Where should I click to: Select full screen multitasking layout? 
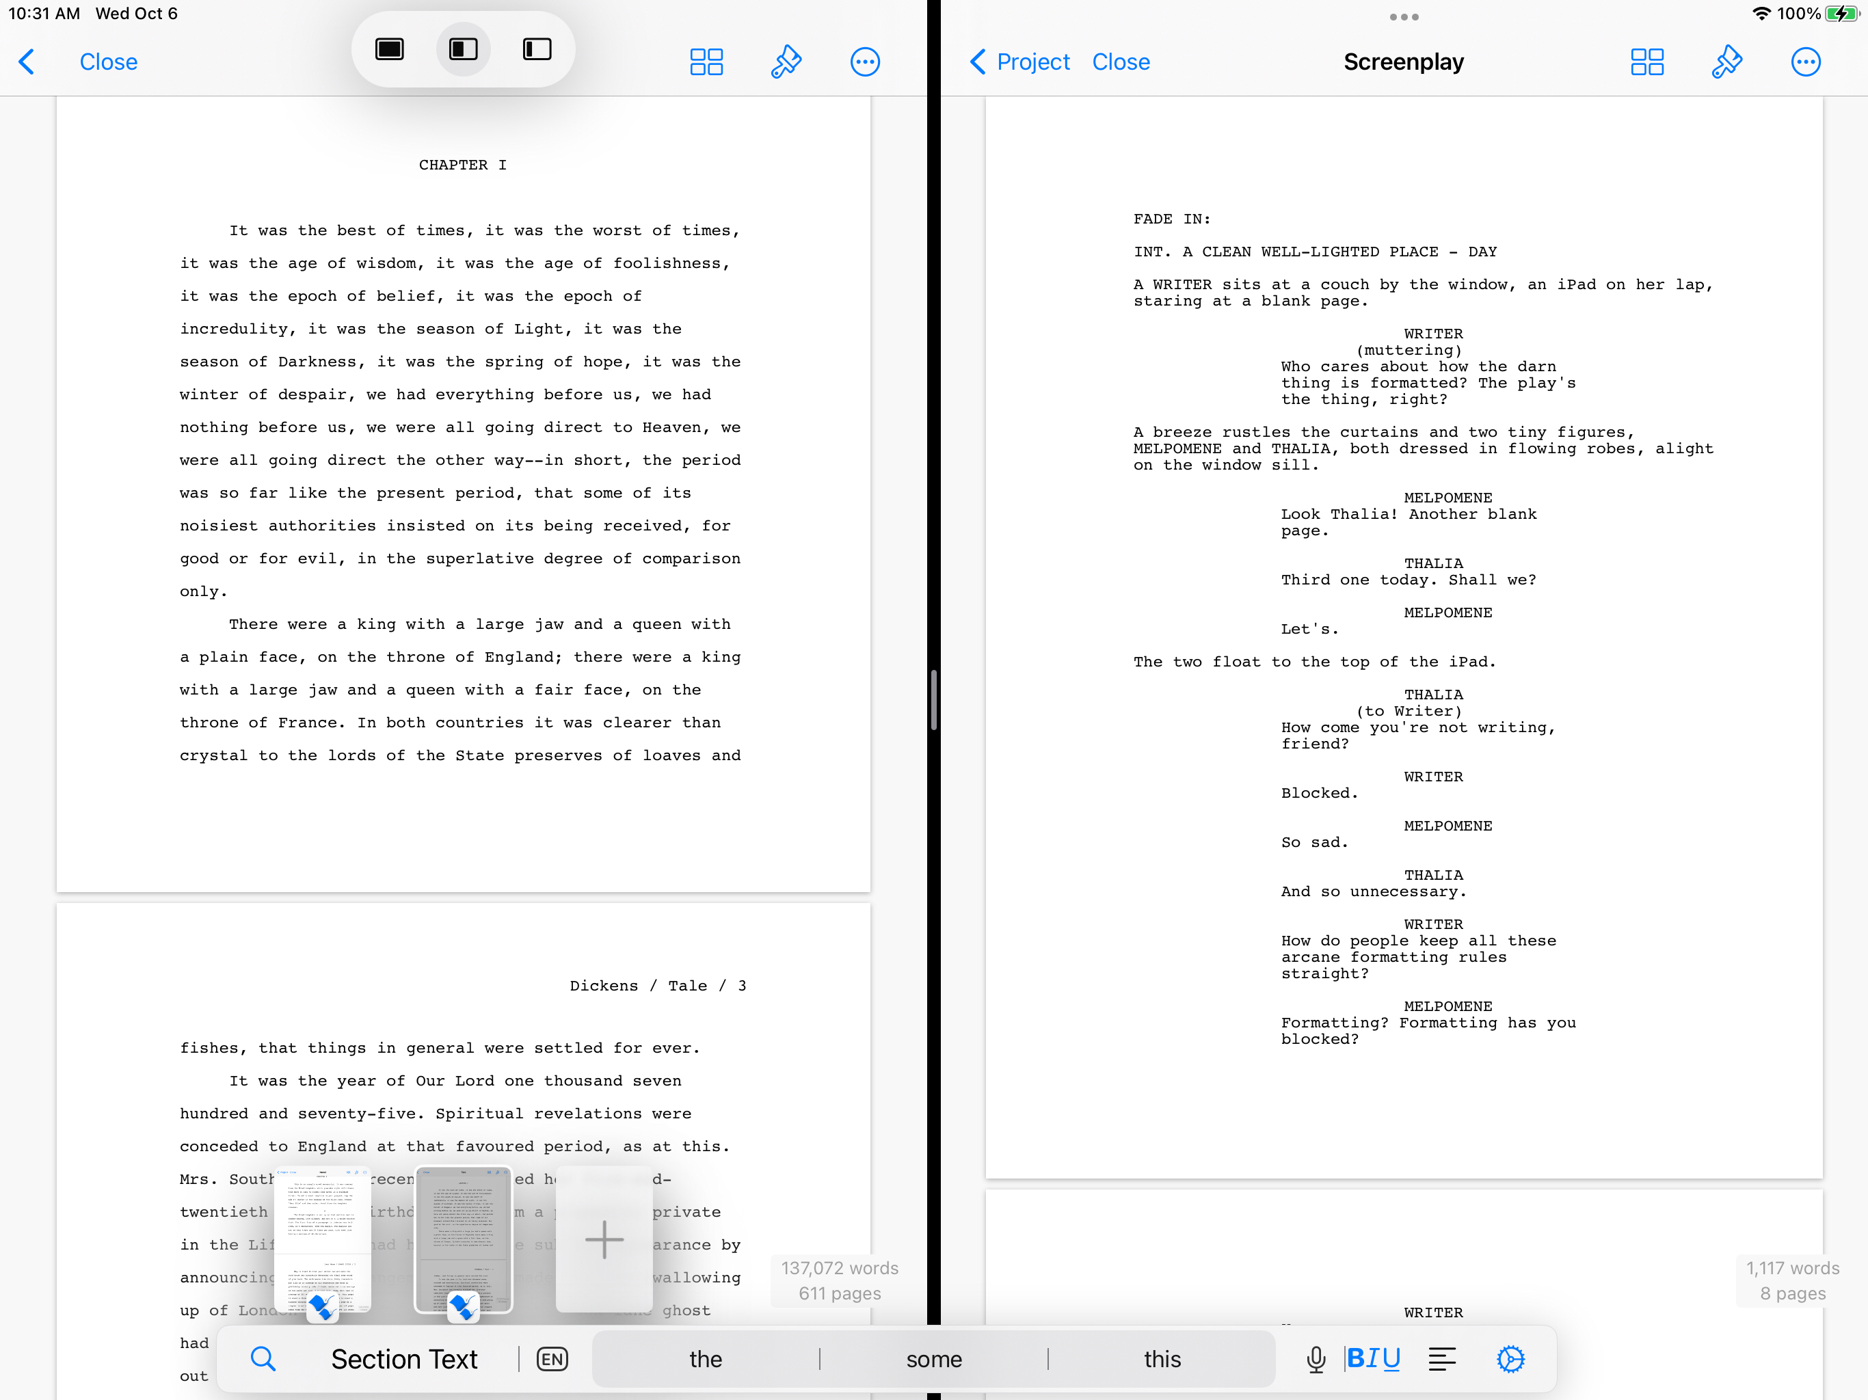(x=389, y=49)
